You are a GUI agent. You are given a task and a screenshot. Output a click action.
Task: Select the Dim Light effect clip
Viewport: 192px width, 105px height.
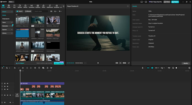(42, 83)
